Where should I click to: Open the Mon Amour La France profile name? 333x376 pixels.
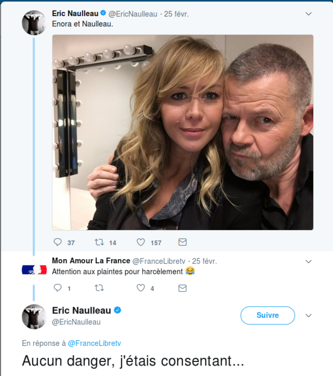coord(91,261)
